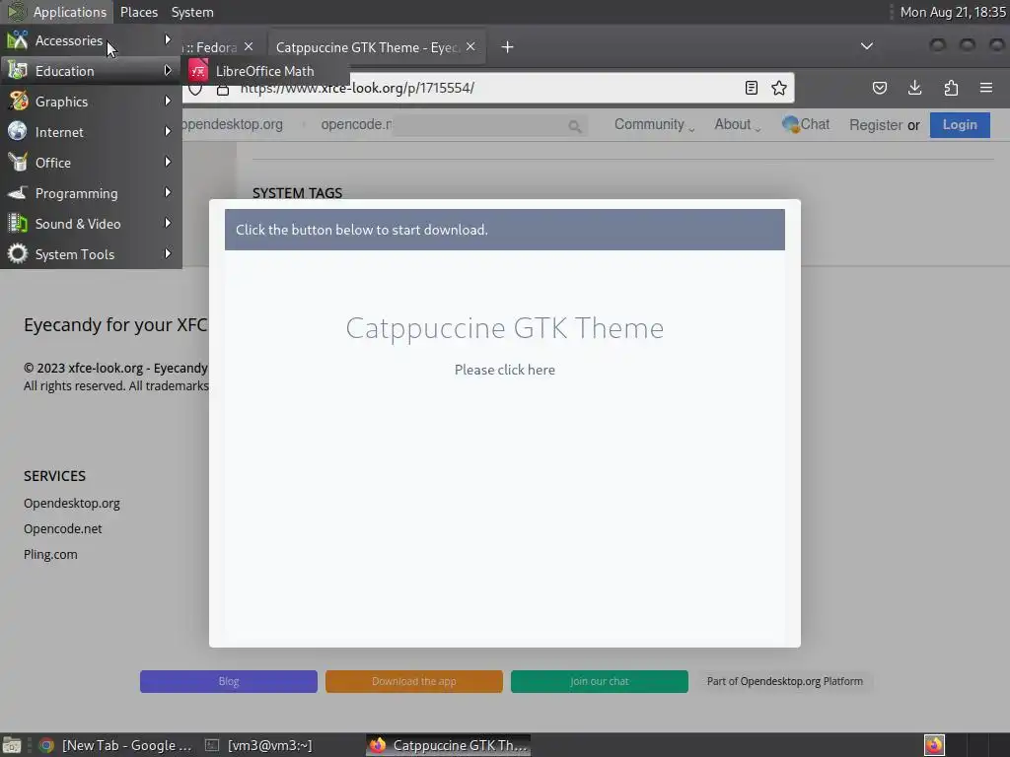This screenshot has height=757, width=1010.
Task: Click the clock showing Mon Aug 21
Action: tap(953, 12)
